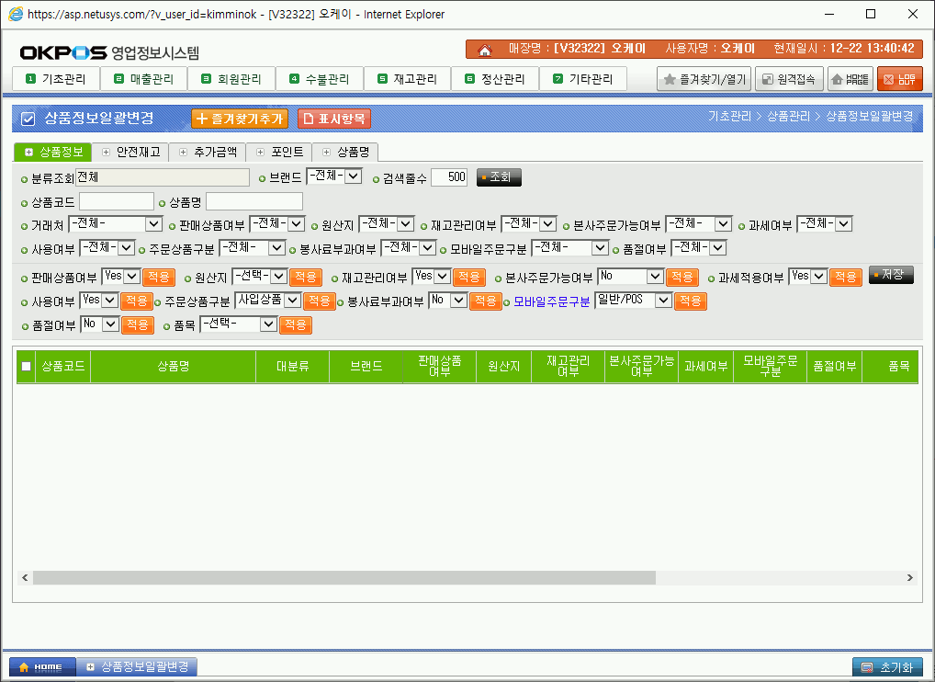Viewport: 935px width, 682px height.
Task: Click the 원격접속 remote access button
Action: click(x=788, y=80)
